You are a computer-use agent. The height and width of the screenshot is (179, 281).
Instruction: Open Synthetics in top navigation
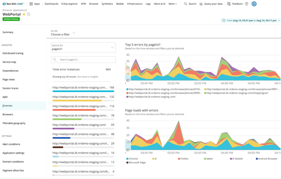(107, 4)
